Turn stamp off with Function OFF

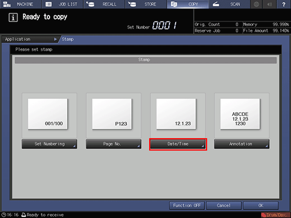click(x=187, y=206)
